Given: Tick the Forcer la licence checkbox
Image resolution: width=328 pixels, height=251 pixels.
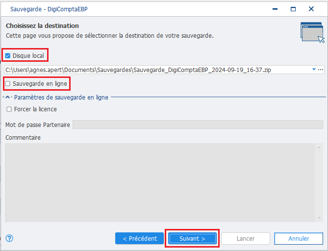Looking at the screenshot, I should pos(9,109).
